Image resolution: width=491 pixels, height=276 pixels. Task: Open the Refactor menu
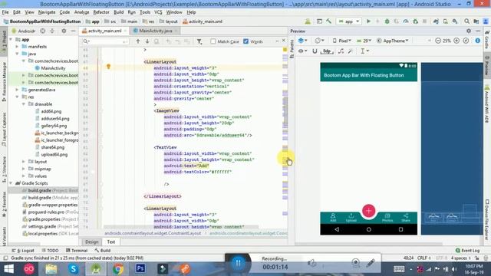[x=101, y=12]
